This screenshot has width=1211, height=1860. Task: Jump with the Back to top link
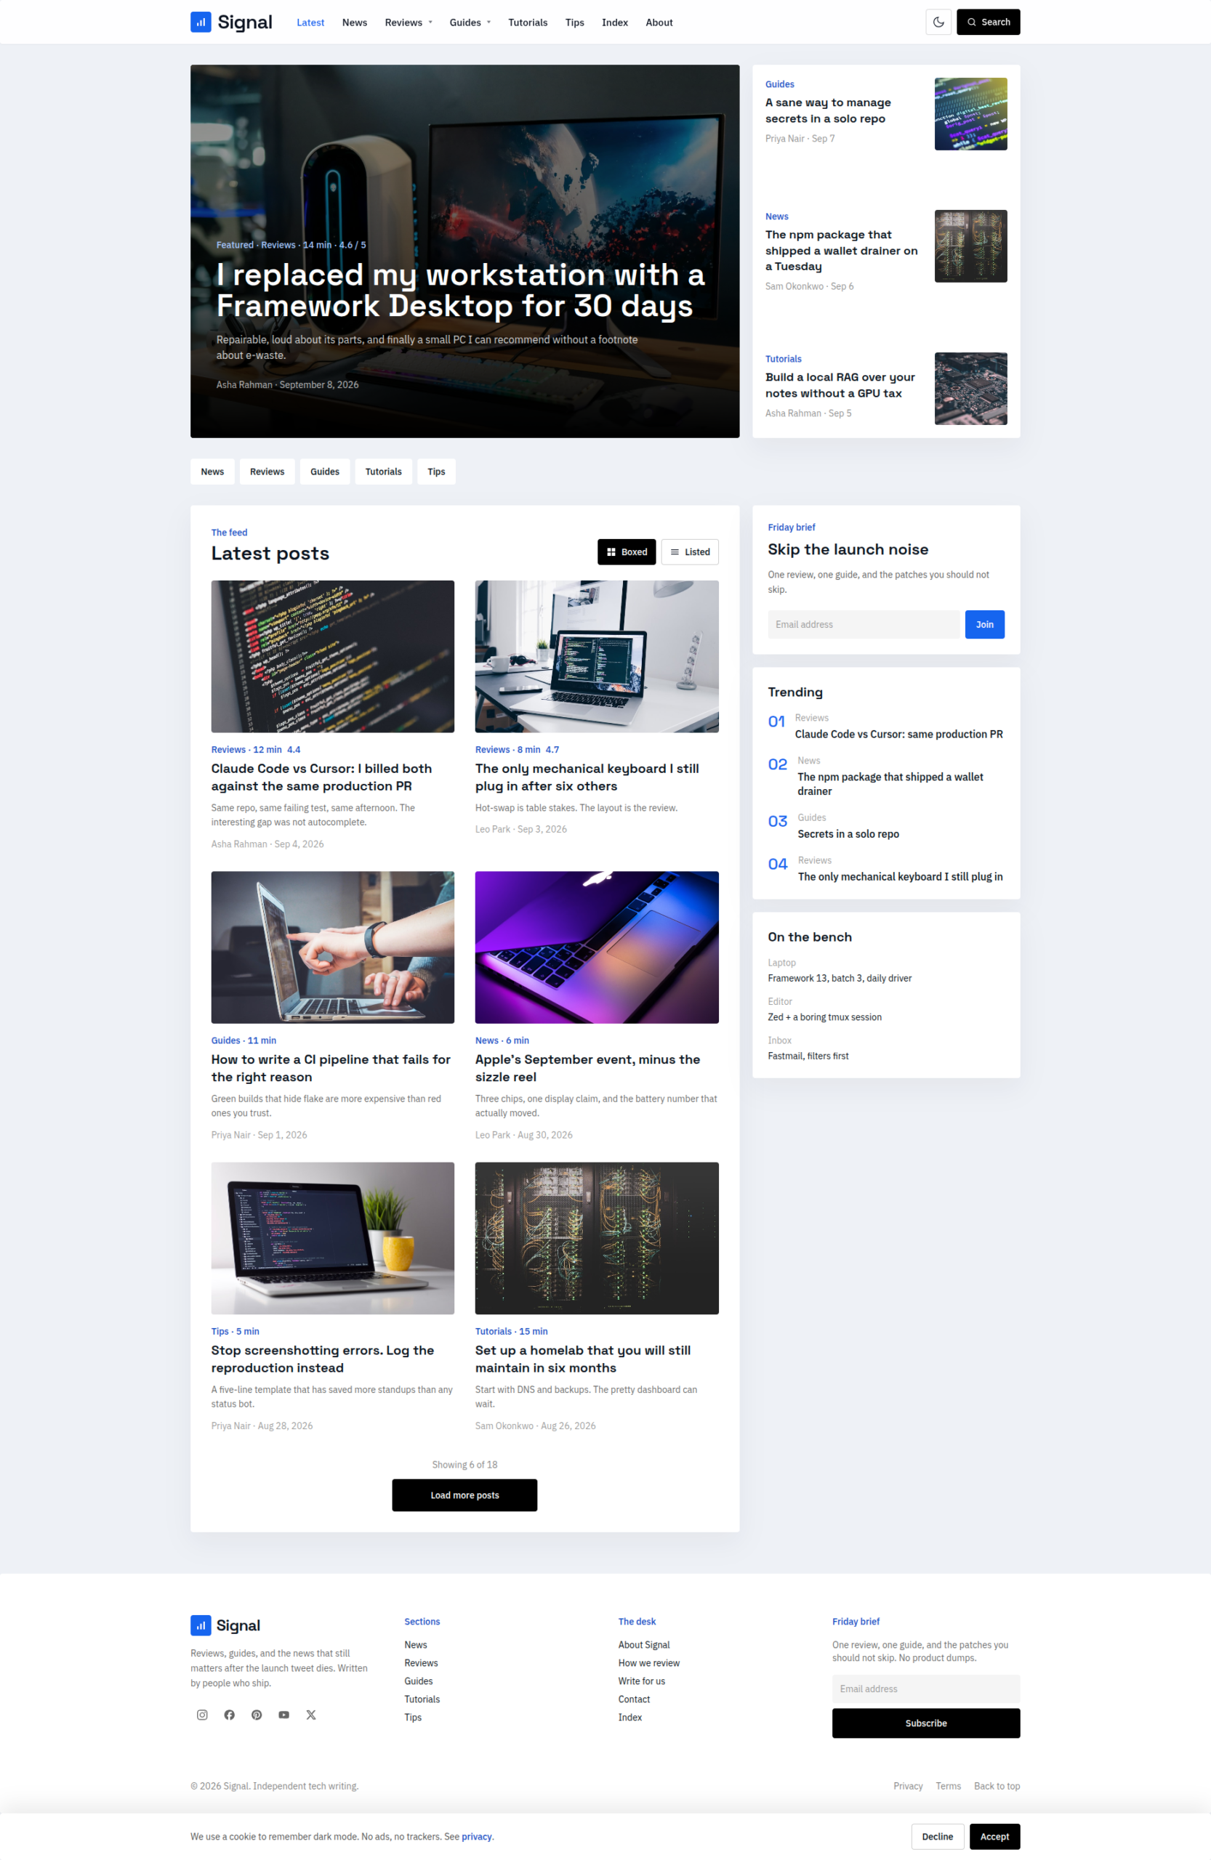pos(997,1786)
